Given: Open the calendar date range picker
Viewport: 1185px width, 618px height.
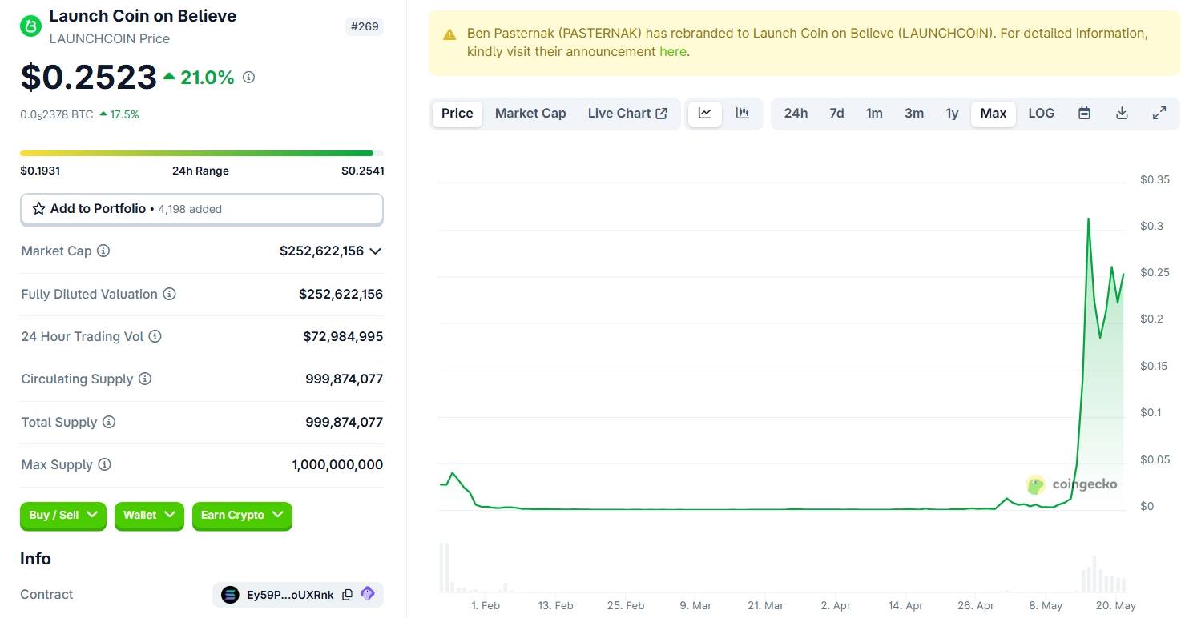Looking at the screenshot, I should coord(1084,113).
